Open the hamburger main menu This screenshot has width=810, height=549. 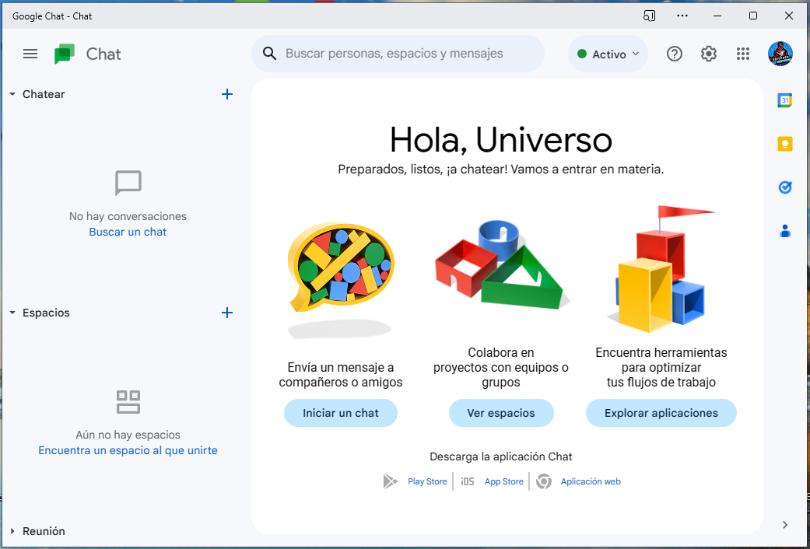pyautogui.click(x=30, y=54)
